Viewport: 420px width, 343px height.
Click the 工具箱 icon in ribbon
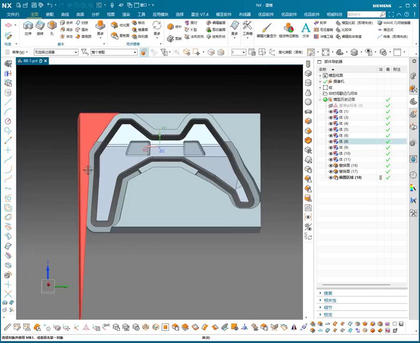(x=247, y=26)
